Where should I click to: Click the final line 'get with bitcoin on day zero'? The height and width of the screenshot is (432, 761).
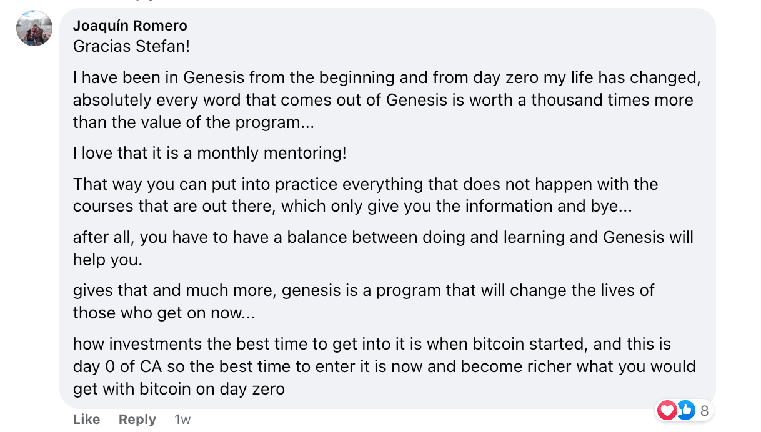(x=179, y=389)
